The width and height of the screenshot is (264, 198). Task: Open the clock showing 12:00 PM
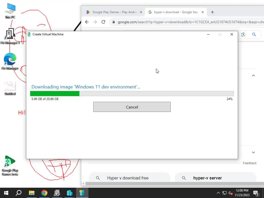click(x=242, y=193)
